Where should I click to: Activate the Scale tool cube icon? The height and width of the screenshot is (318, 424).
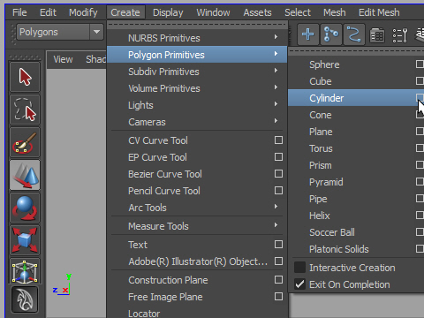click(25, 240)
